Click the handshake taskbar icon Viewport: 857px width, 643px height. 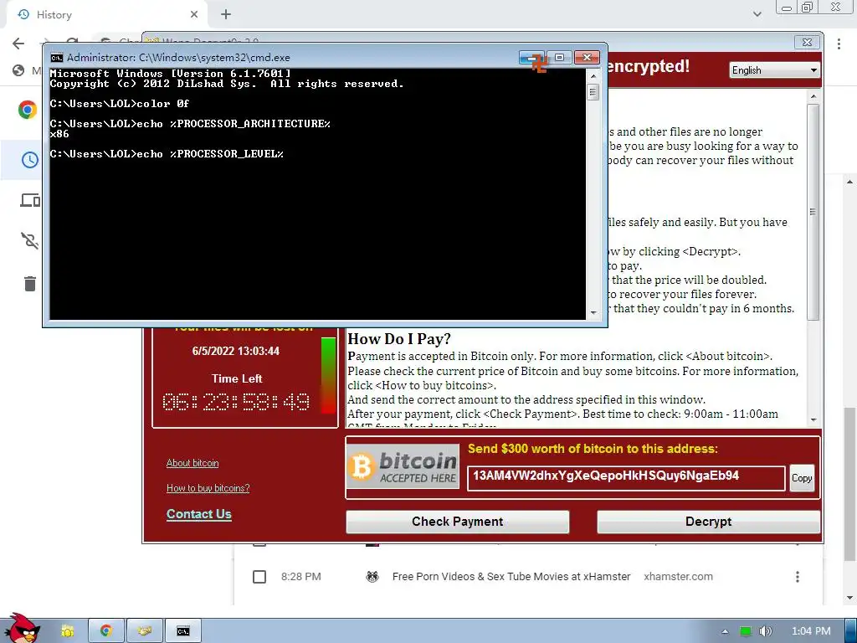coord(144,631)
